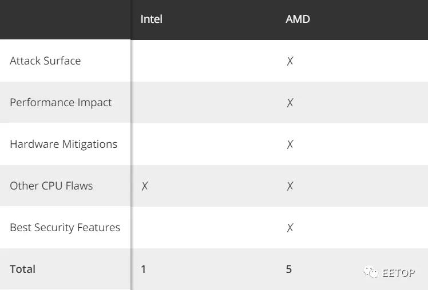Click the Intel total score of 1

144,269
